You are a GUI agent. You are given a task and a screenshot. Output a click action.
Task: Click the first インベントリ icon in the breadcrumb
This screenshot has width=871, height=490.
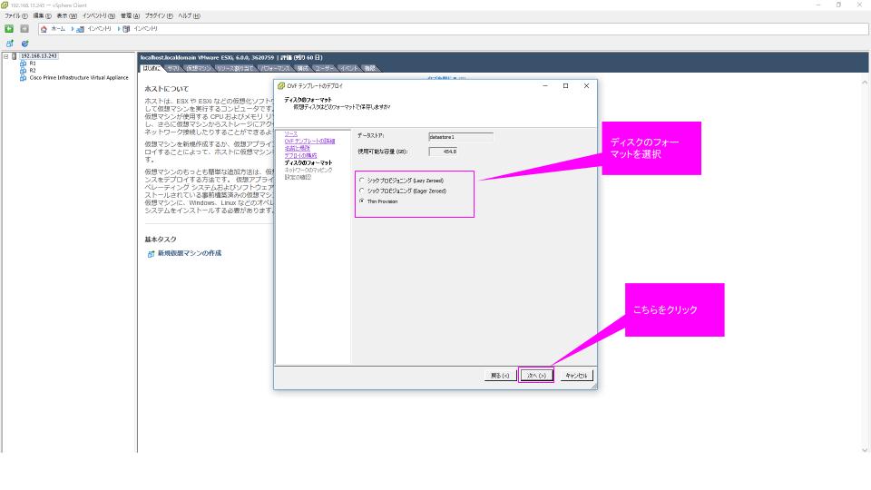tap(80, 29)
